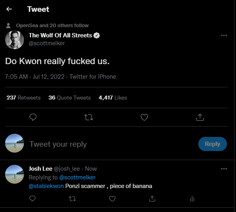This screenshot has height=212, width=236.
Task: Open the @scottmelker mention link in the reply
Action: coord(77,177)
